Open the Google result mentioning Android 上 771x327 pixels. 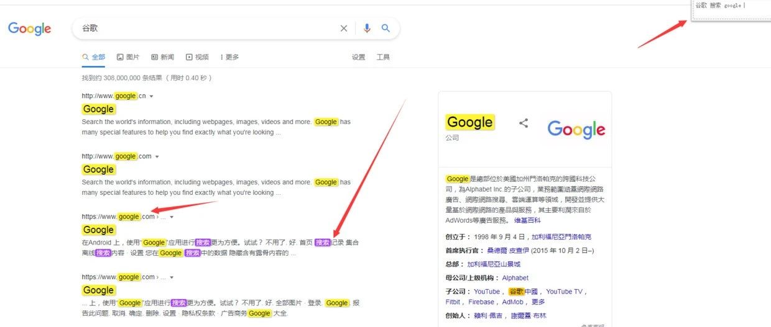coord(98,230)
